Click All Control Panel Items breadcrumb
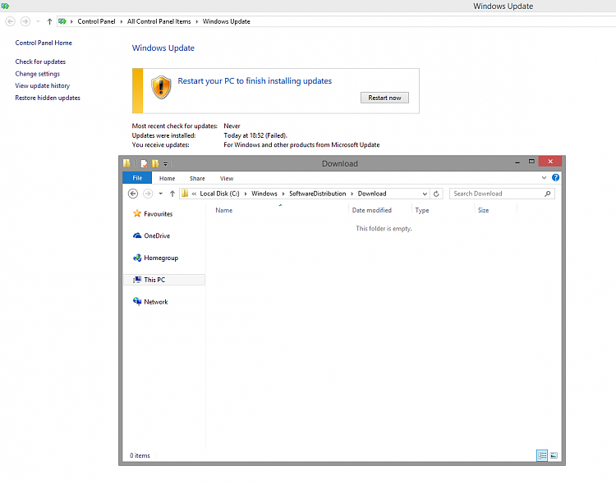Image resolution: width=616 pixels, height=484 pixels. click(x=159, y=21)
